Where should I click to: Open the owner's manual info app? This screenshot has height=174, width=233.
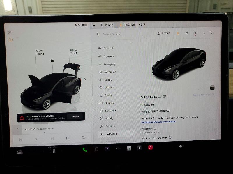tap(129, 148)
